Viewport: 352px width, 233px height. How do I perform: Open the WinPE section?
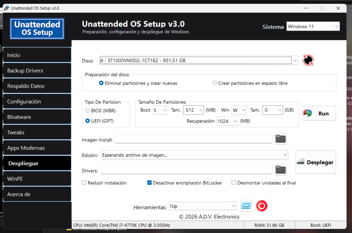click(x=37, y=179)
